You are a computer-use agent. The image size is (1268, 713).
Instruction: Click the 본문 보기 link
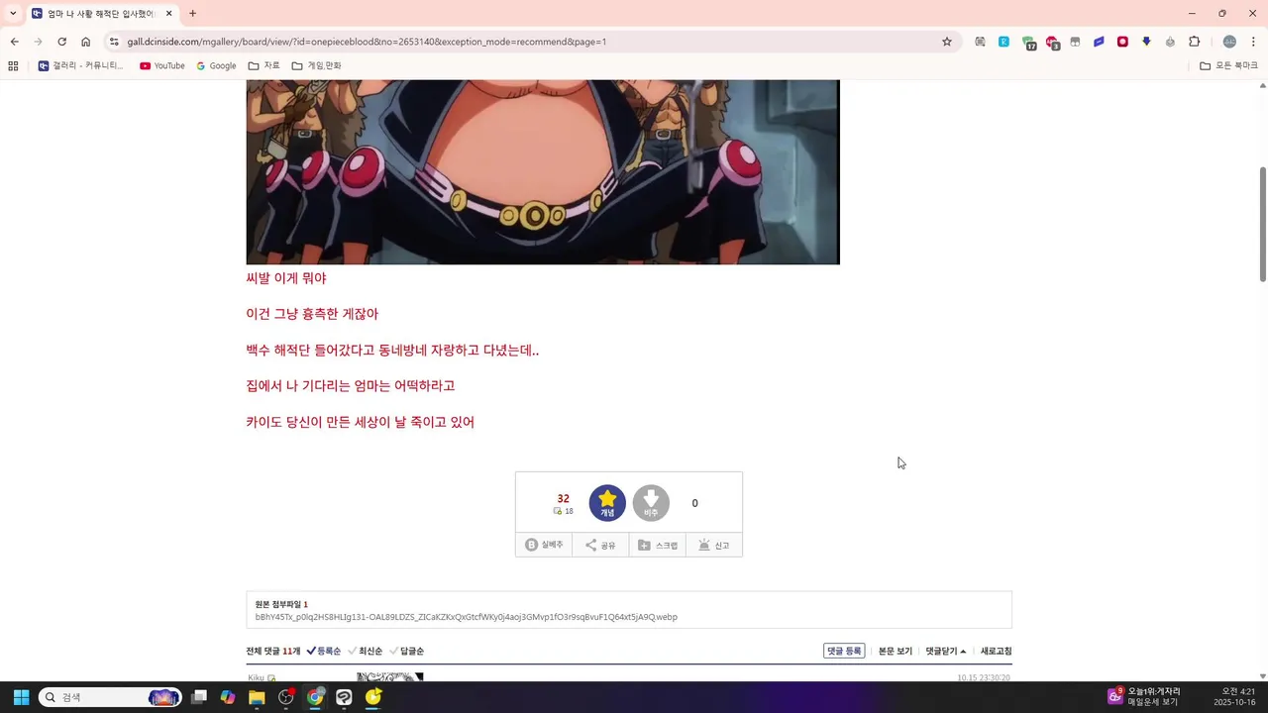click(896, 652)
